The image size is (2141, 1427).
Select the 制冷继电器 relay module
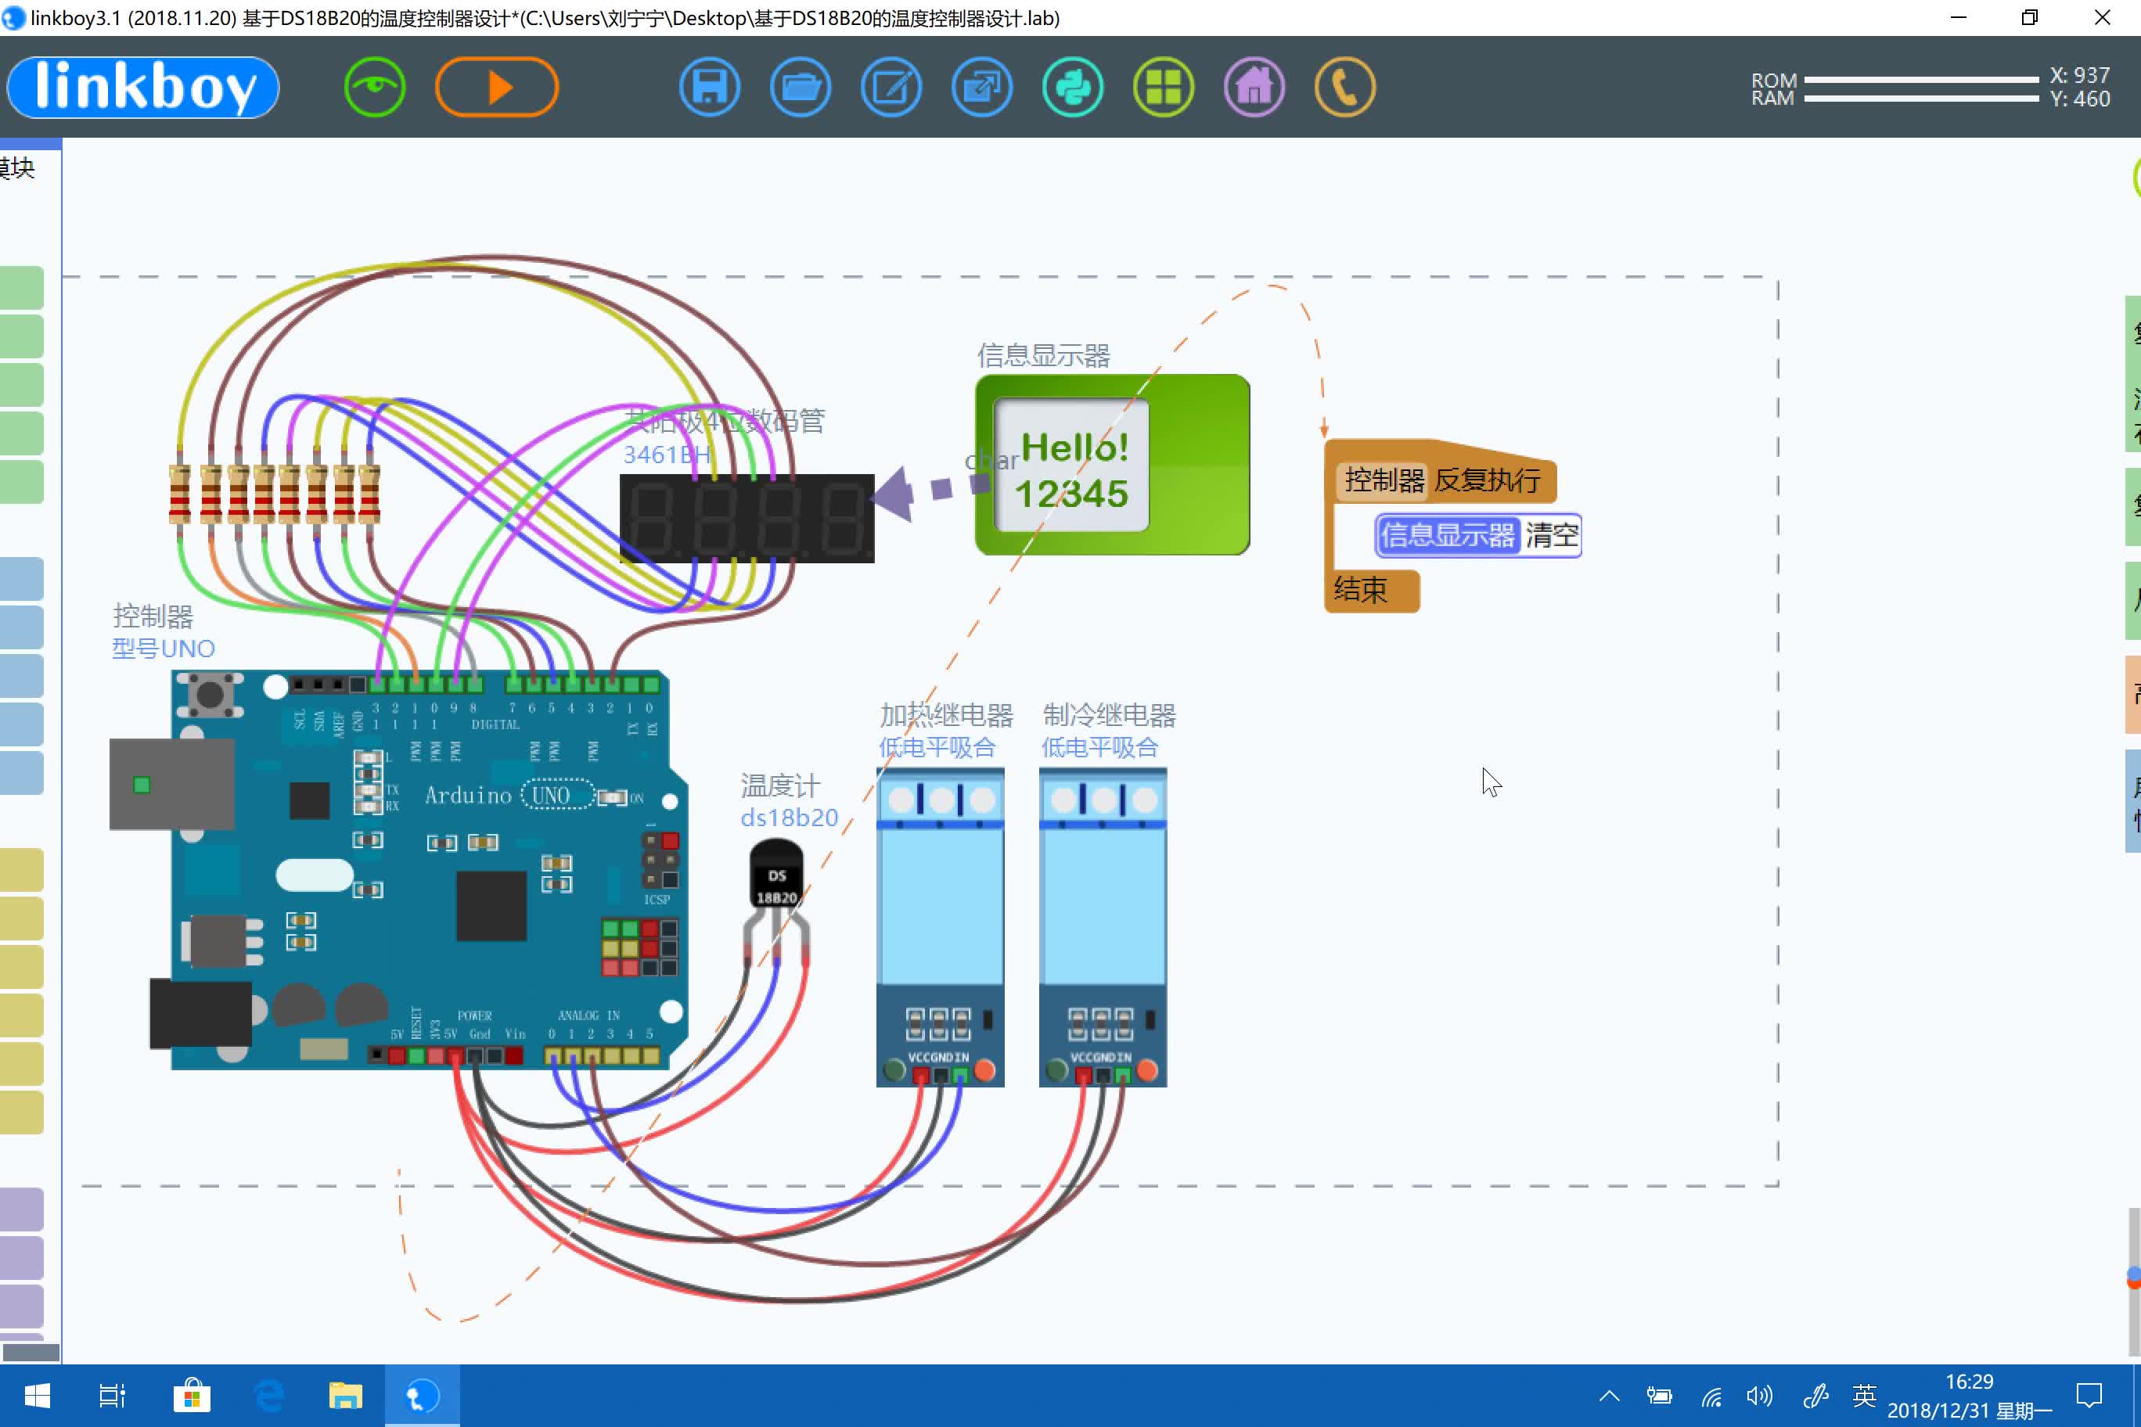point(1103,926)
